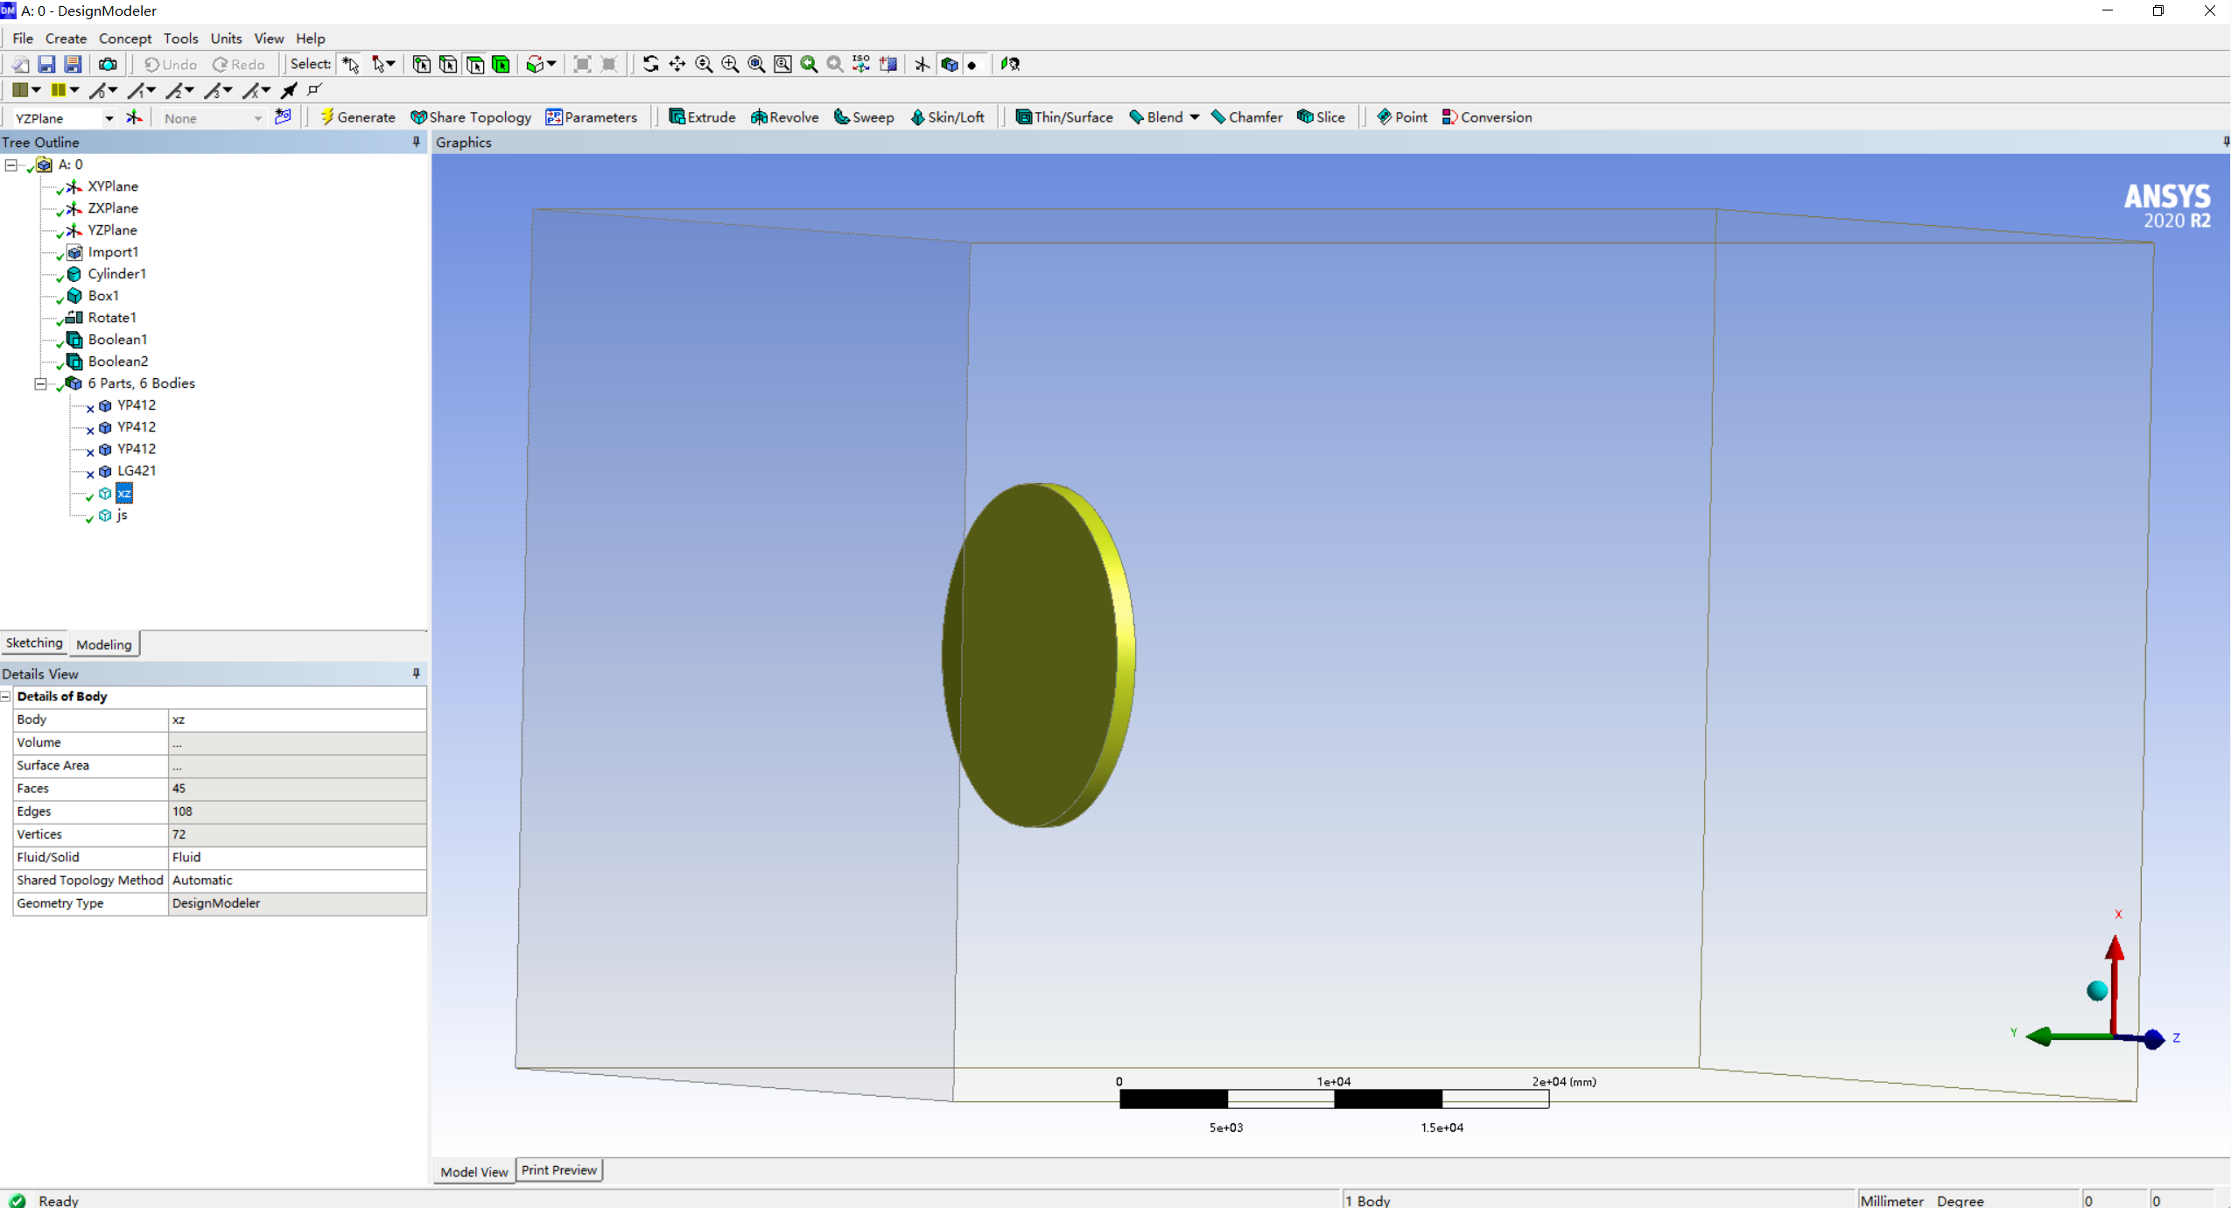
Task: Collapse the Details of Body section
Action: click(x=6, y=696)
